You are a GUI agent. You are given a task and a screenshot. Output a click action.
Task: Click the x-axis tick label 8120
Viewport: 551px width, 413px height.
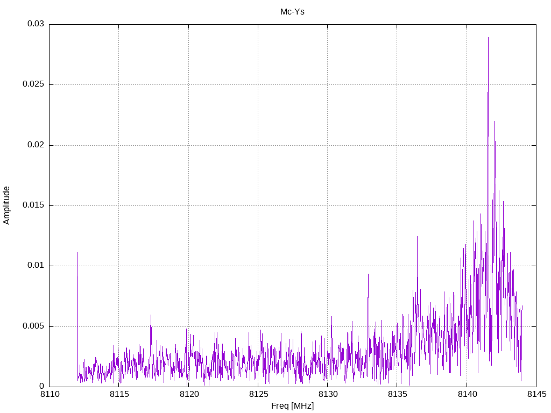(189, 394)
